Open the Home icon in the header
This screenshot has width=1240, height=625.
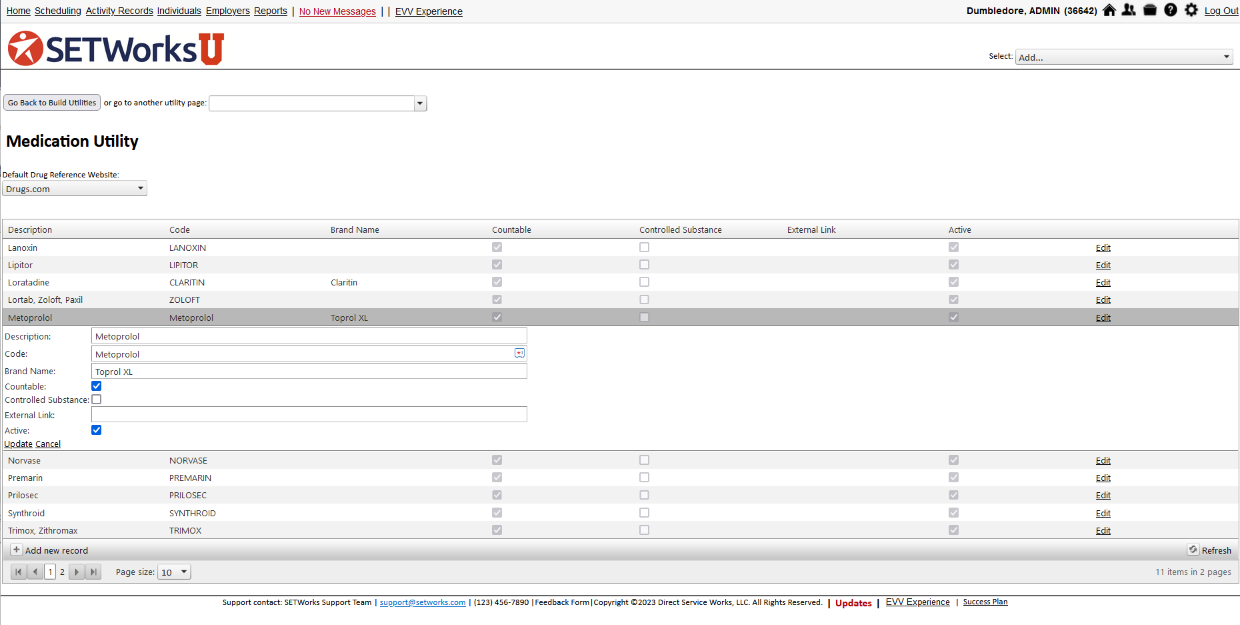[x=1109, y=10]
